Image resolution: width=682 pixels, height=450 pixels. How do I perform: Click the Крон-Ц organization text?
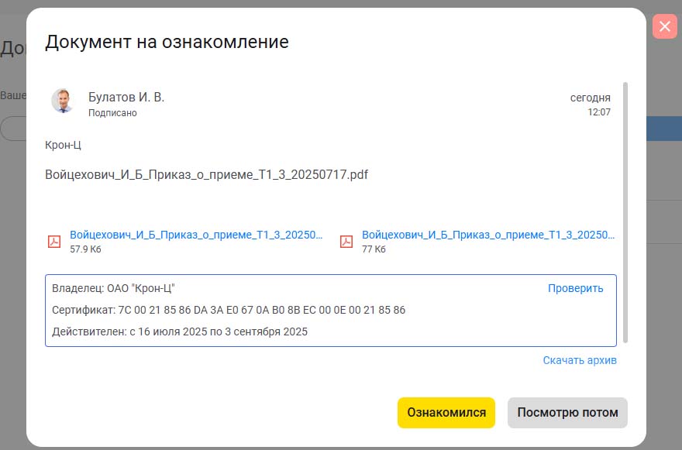coord(63,145)
